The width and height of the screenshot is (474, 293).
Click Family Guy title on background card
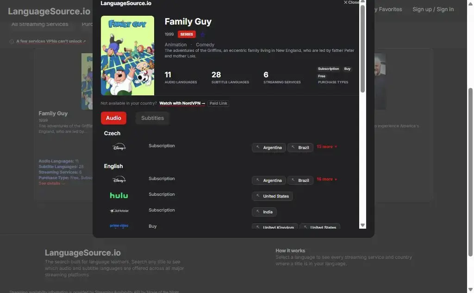click(53, 113)
